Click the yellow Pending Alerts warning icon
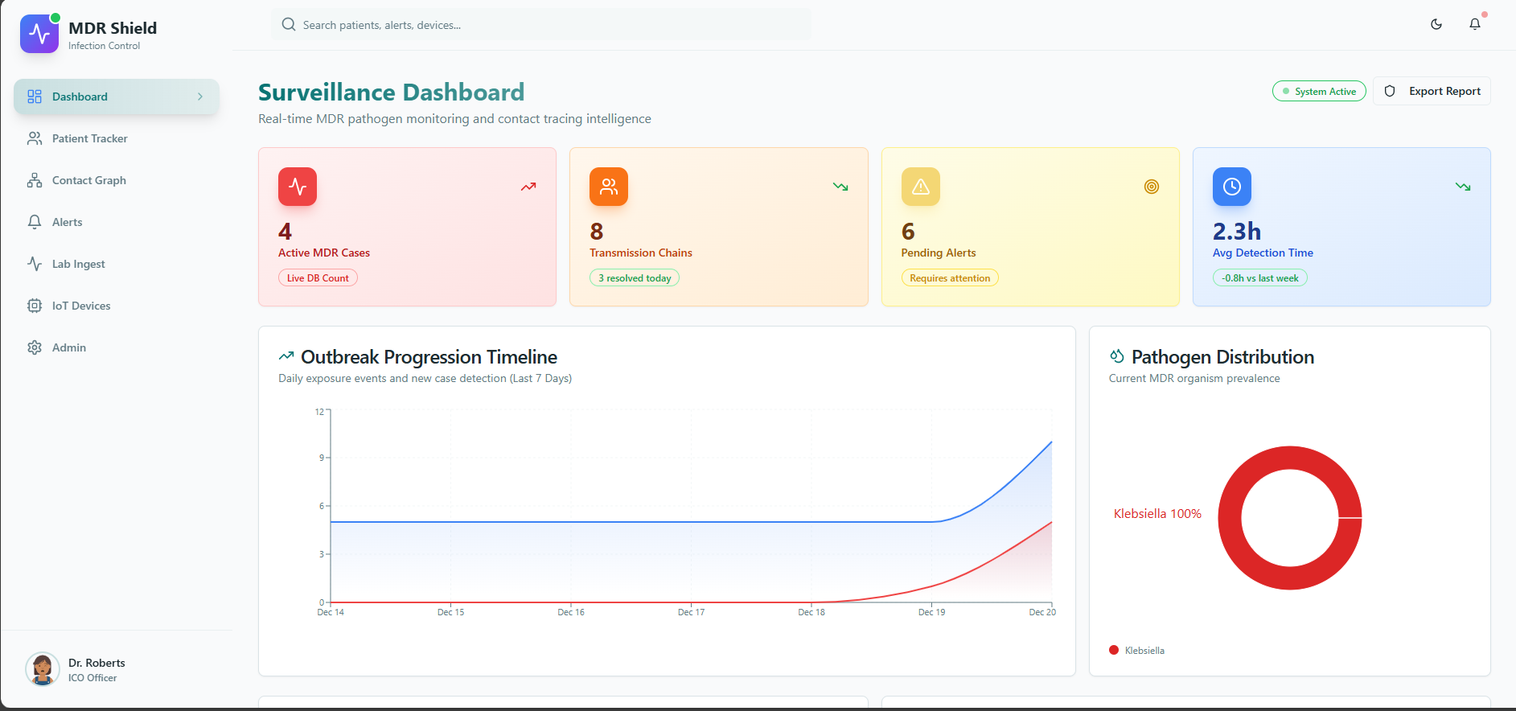The height and width of the screenshot is (711, 1516). [921, 187]
